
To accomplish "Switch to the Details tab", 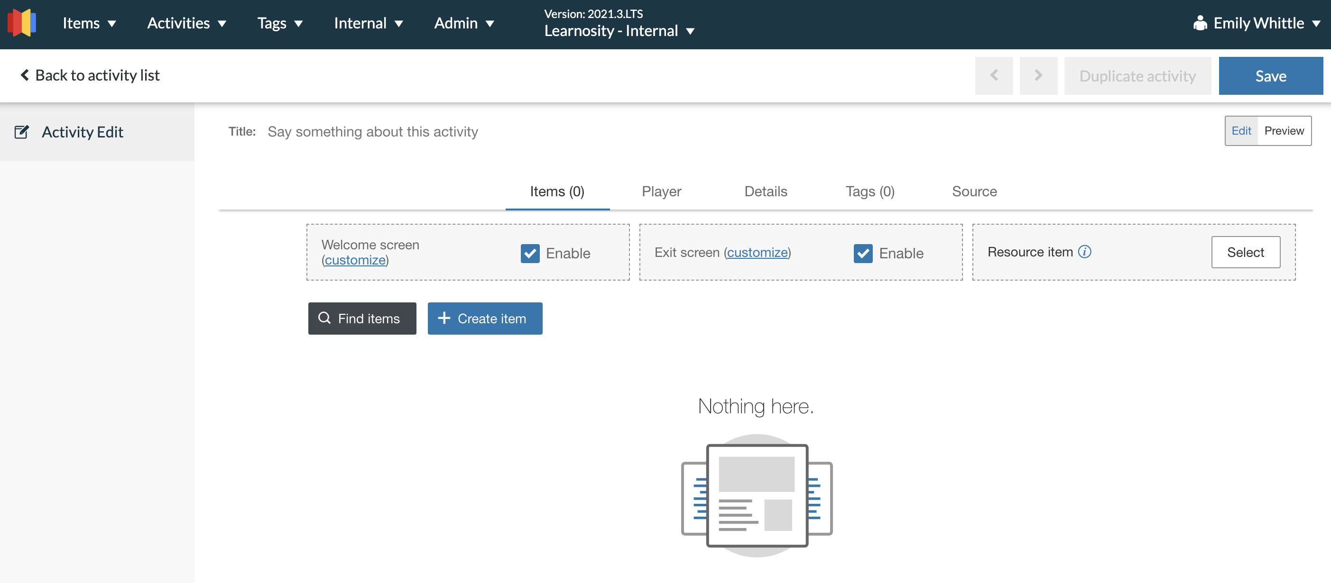I will pyautogui.click(x=766, y=191).
